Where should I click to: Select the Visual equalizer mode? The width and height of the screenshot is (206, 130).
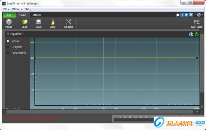point(8,41)
